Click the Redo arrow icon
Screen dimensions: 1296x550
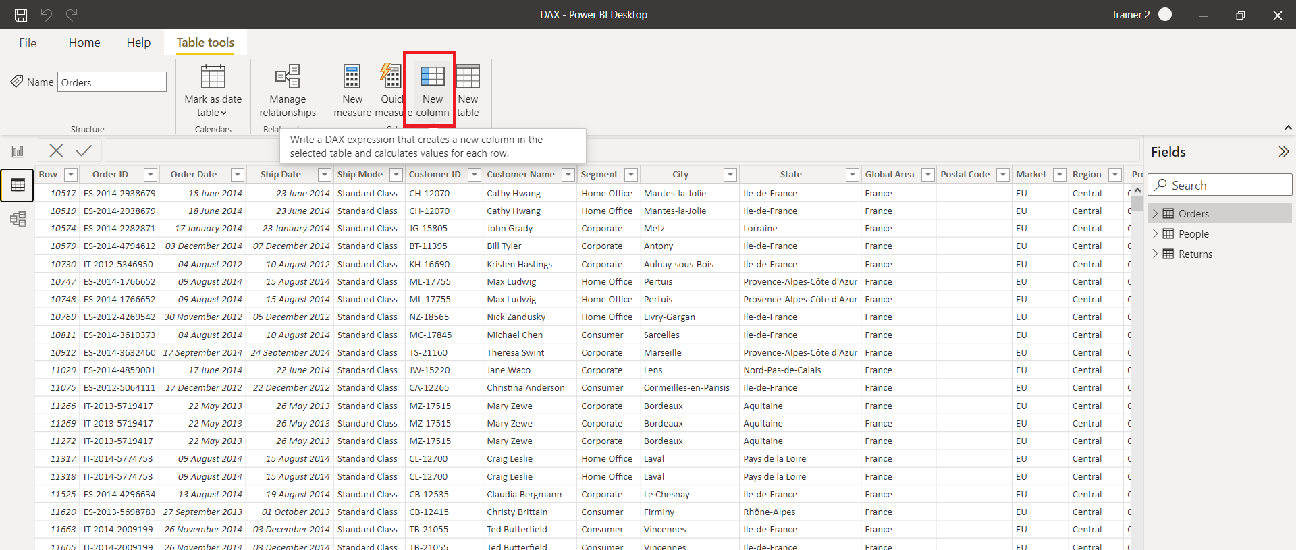click(72, 15)
